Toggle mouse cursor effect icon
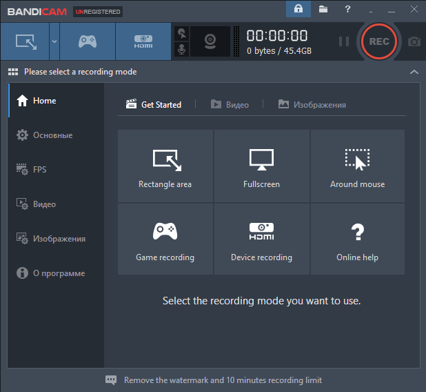 [x=182, y=34]
